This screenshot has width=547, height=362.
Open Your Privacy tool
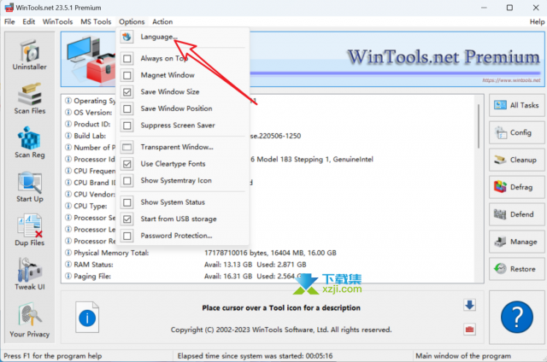point(30,320)
